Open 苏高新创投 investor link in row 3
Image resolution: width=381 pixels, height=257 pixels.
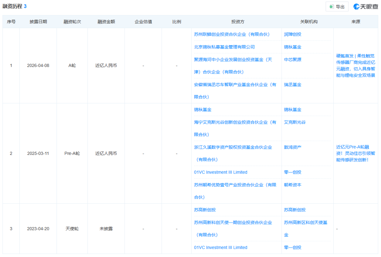point(205,210)
